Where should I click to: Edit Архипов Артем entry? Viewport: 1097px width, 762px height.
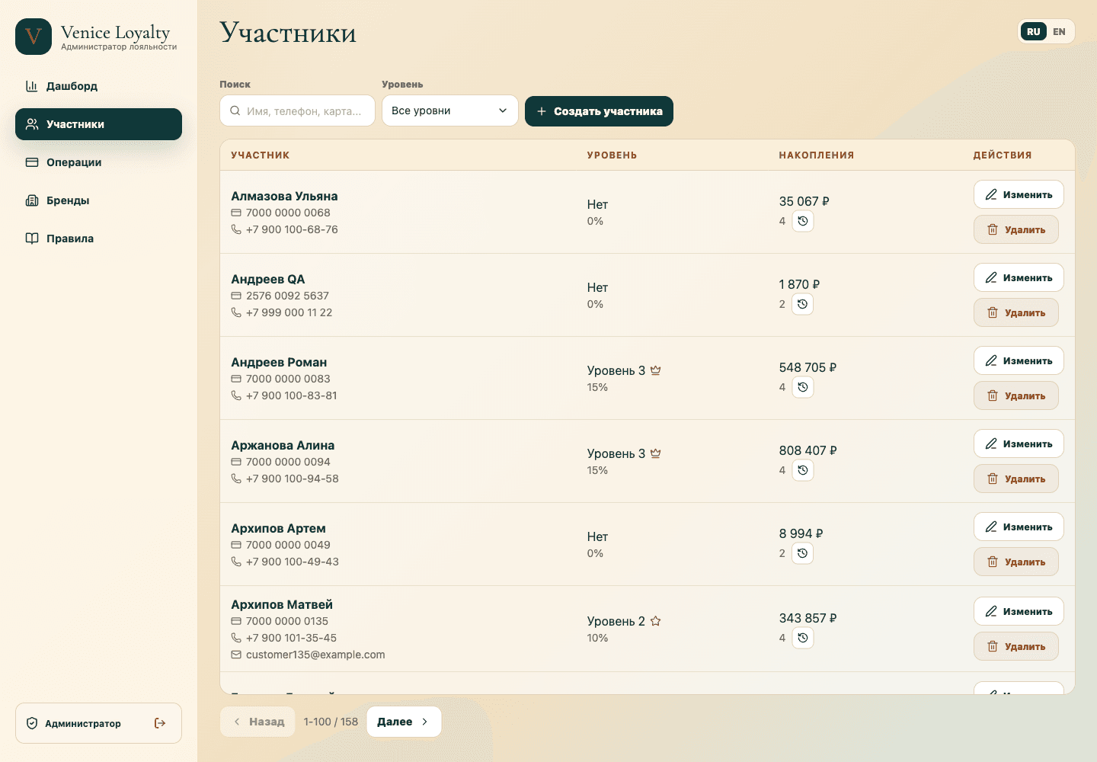[x=1019, y=527]
